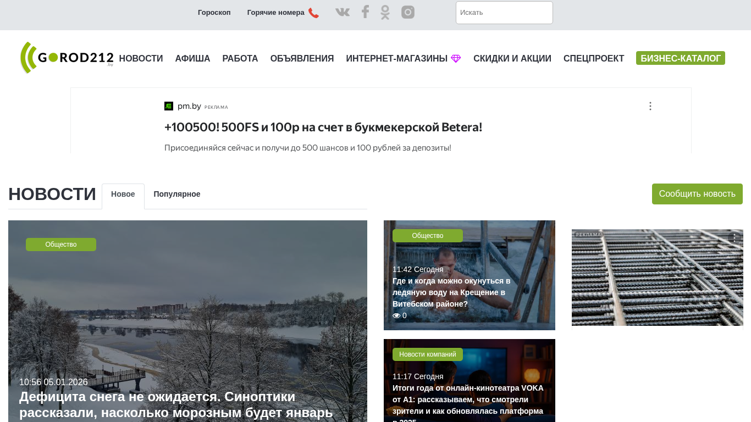Open options on the rebar ad image
The width and height of the screenshot is (751, 422).
735,238
